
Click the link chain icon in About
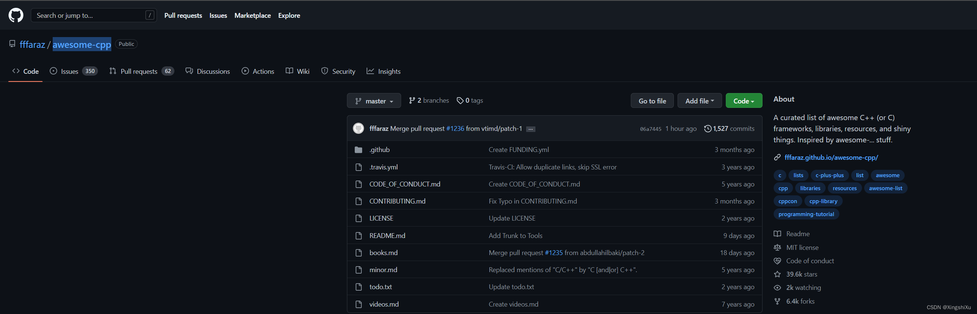[x=777, y=157]
